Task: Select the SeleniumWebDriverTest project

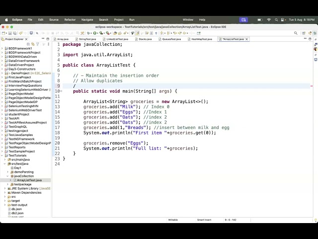Action: 25,110
